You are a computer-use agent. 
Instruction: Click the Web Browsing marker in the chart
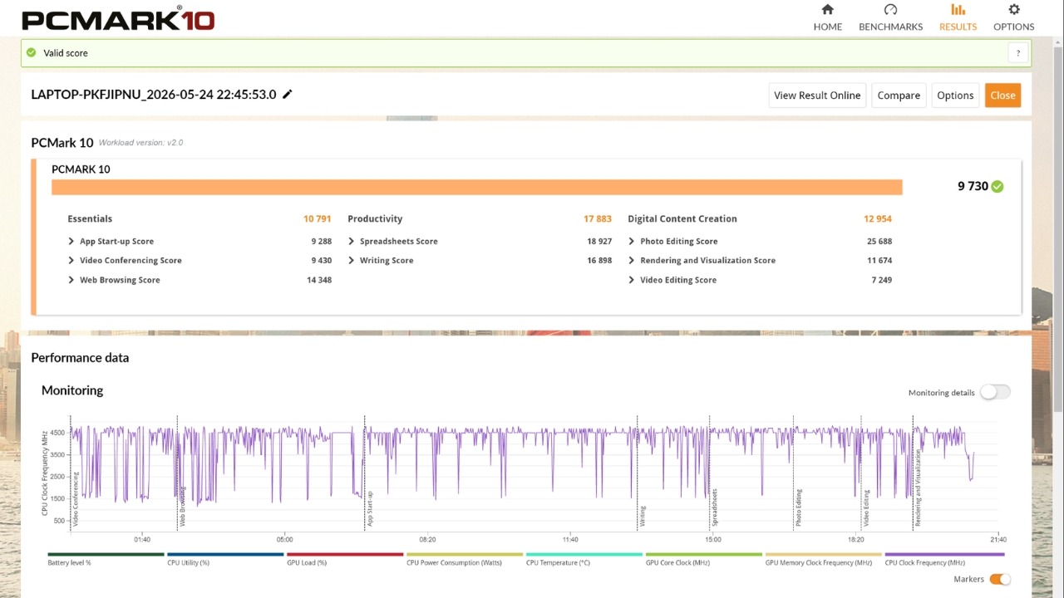coord(182,508)
